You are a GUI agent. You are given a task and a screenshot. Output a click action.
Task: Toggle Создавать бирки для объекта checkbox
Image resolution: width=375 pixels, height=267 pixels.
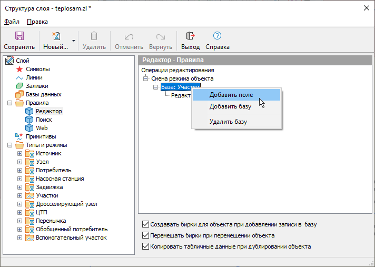point(146,224)
